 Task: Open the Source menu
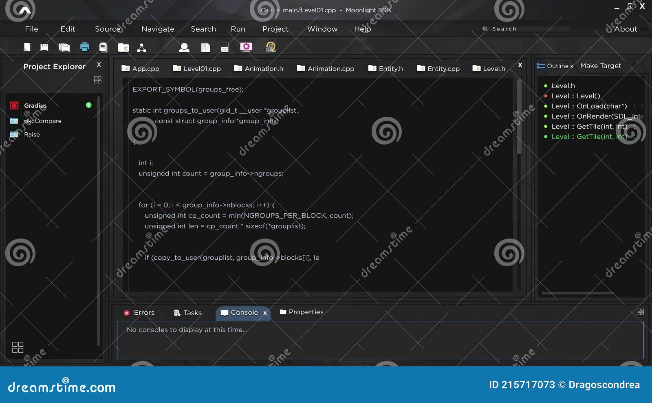coord(108,29)
